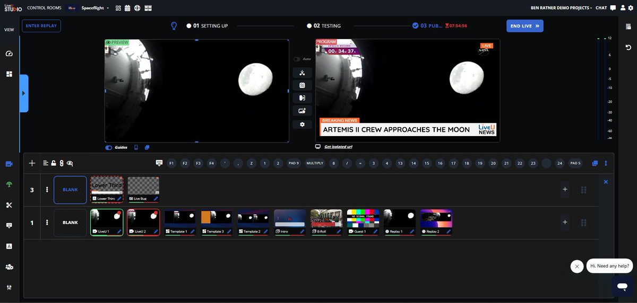Edit the Lower Third pencil icon

[x=119, y=199]
